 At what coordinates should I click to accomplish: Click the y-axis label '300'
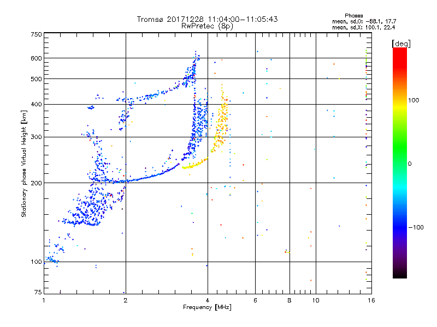point(36,137)
